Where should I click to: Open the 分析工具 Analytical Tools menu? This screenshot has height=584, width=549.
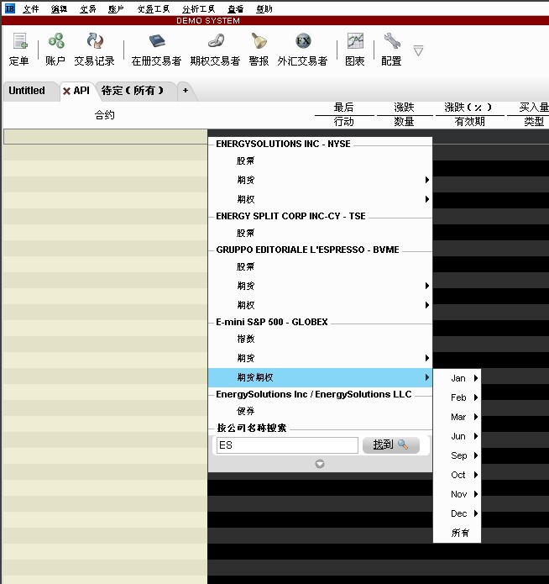click(x=198, y=8)
